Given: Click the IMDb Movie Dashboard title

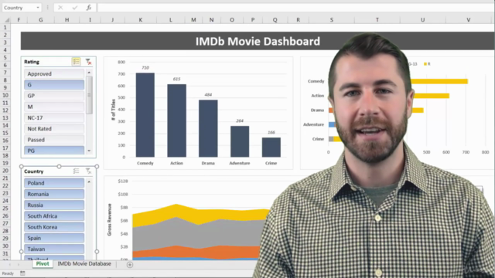Looking at the screenshot, I should [x=258, y=41].
